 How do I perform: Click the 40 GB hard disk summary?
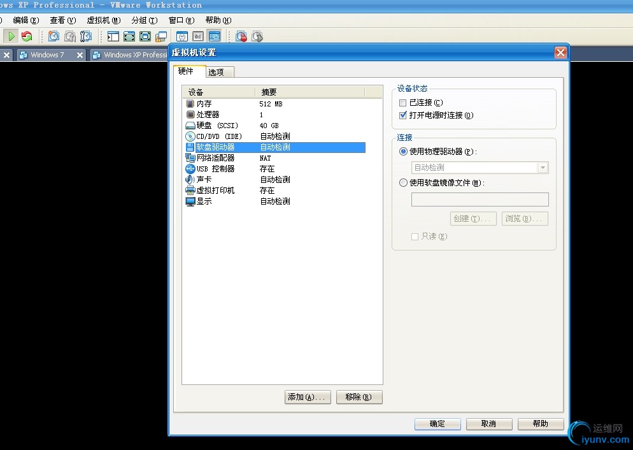pyautogui.click(x=269, y=126)
